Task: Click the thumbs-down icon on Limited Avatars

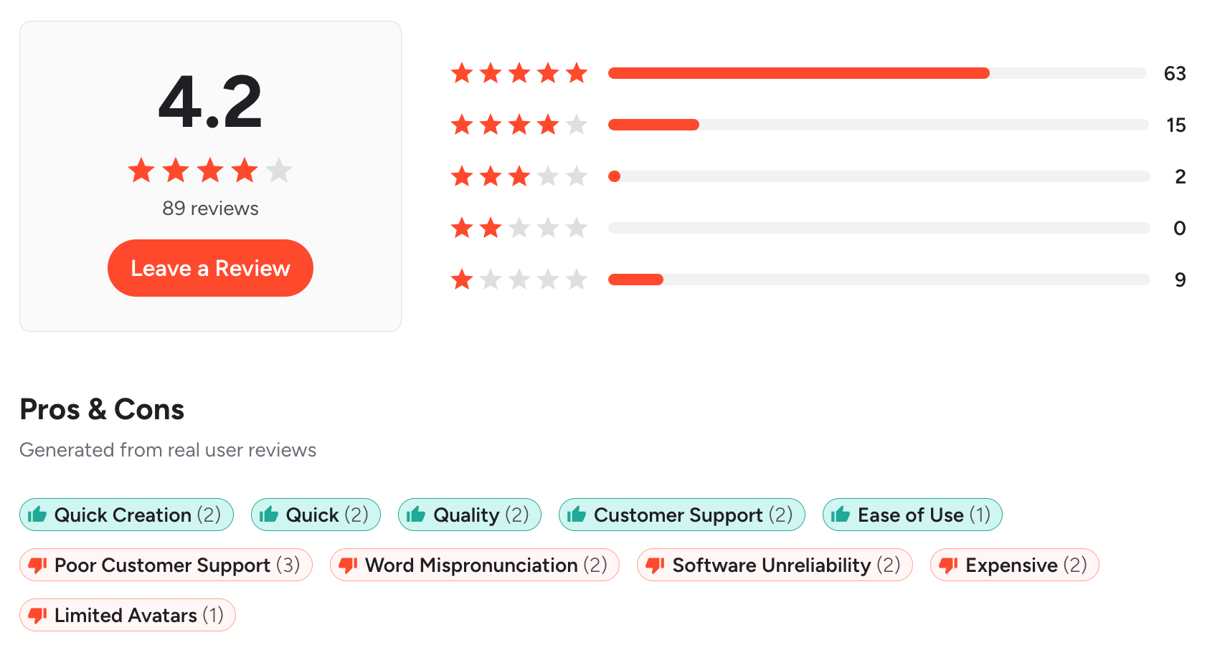Action: [x=37, y=615]
